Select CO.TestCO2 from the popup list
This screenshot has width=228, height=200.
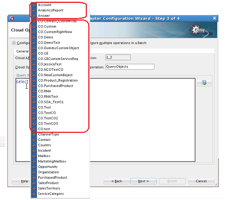(48, 118)
